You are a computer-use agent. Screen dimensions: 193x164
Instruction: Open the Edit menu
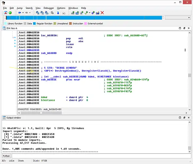(12, 8)
